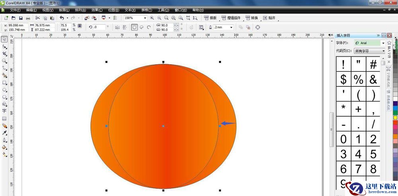Image resolution: width=398 pixels, height=196 pixels.
Task: Open the wrap text options dropdown
Action: [201, 27]
